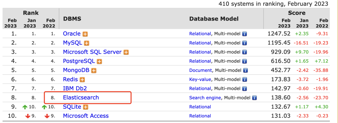Click the plus icon next to SQLite
Image resolution: width=338 pixels, height=123 pixels.
[85, 107]
